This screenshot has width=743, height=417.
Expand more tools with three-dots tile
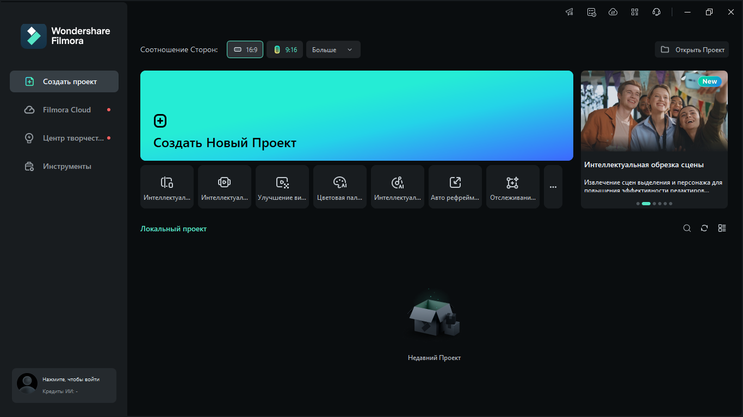coord(553,187)
